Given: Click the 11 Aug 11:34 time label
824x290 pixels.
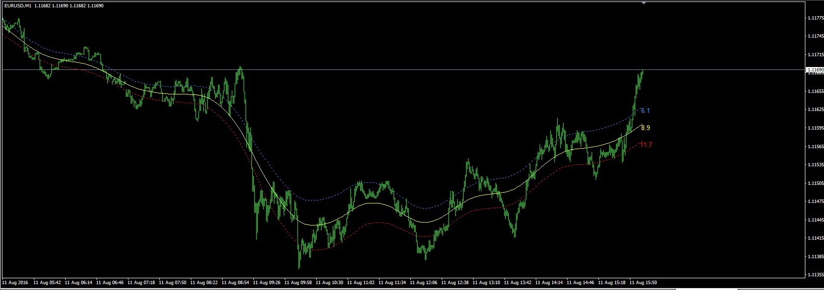Looking at the screenshot, I should (x=393, y=283).
